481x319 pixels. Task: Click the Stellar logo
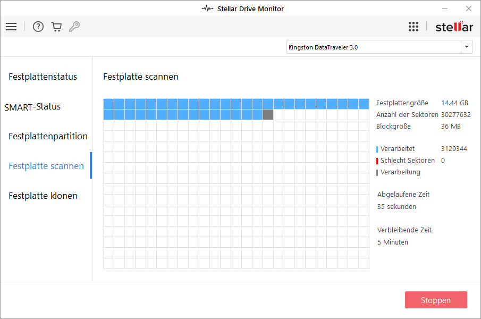coord(453,27)
